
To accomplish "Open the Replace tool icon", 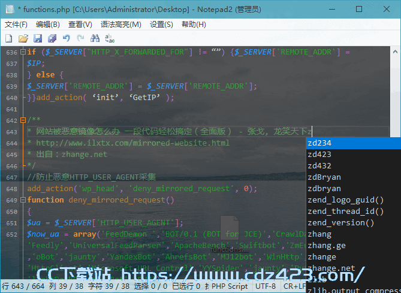I will pos(110,38).
